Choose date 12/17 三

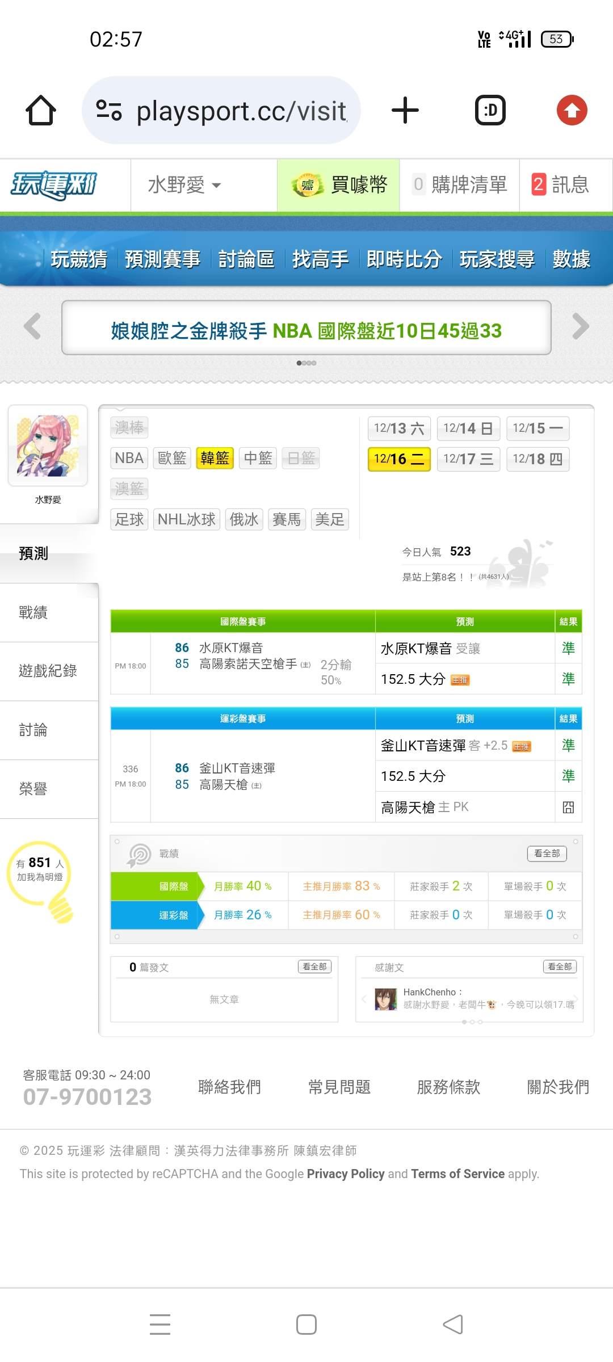click(x=468, y=459)
